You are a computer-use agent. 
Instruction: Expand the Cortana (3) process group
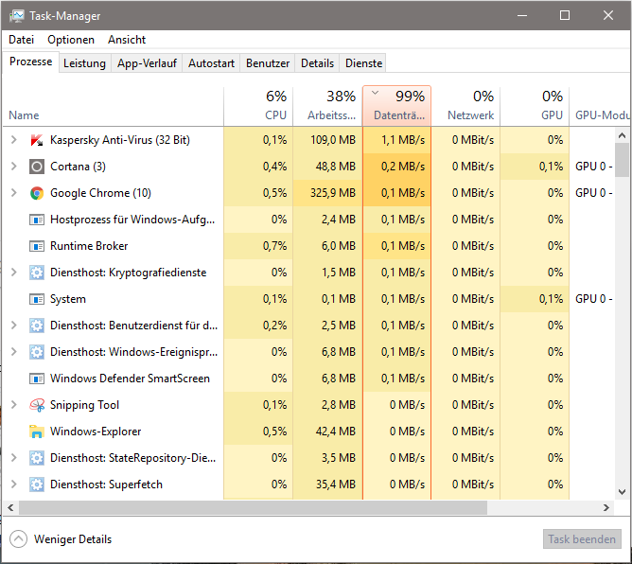pyautogui.click(x=13, y=167)
